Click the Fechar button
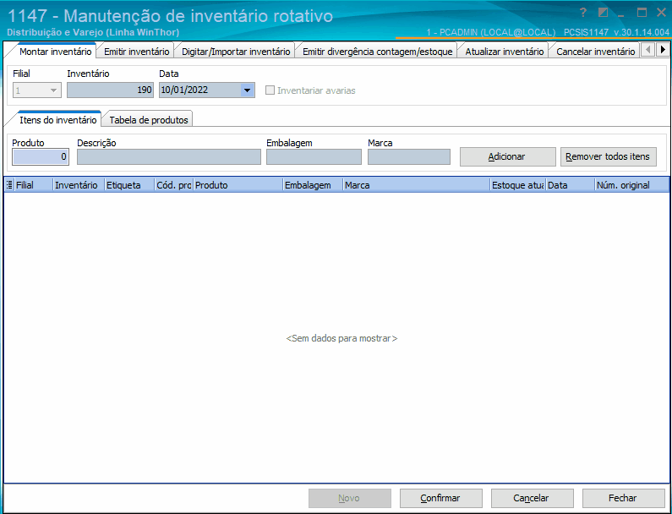 [x=623, y=498]
